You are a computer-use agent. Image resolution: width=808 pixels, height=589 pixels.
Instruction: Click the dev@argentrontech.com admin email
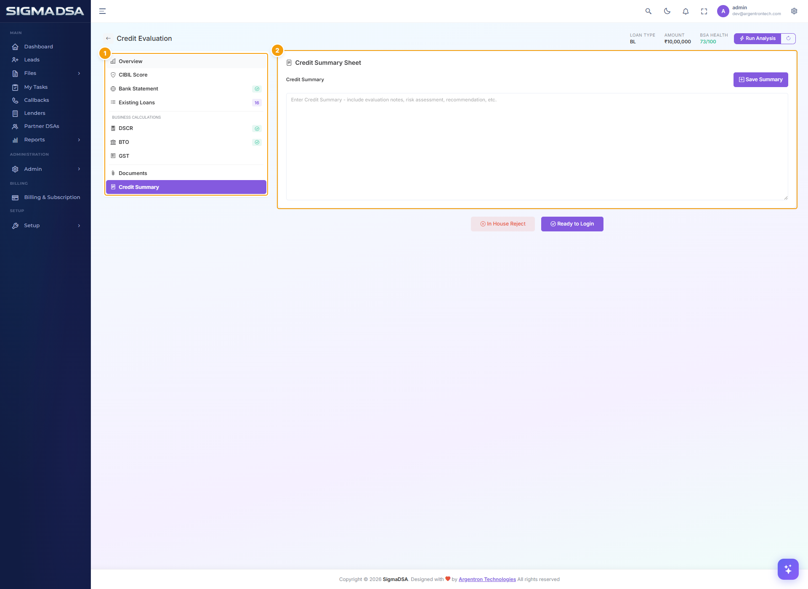point(756,14)
